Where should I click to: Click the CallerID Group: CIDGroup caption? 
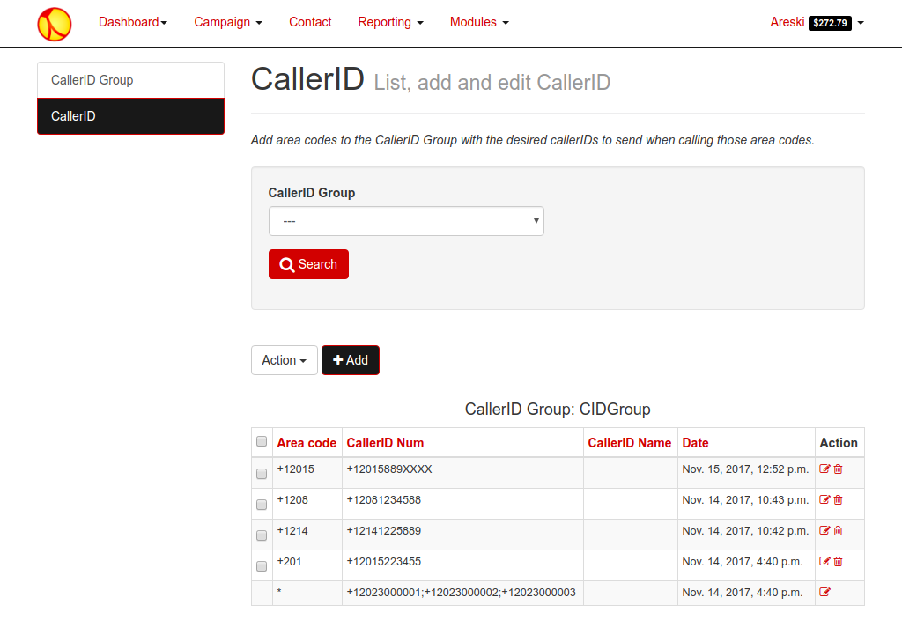558,409
